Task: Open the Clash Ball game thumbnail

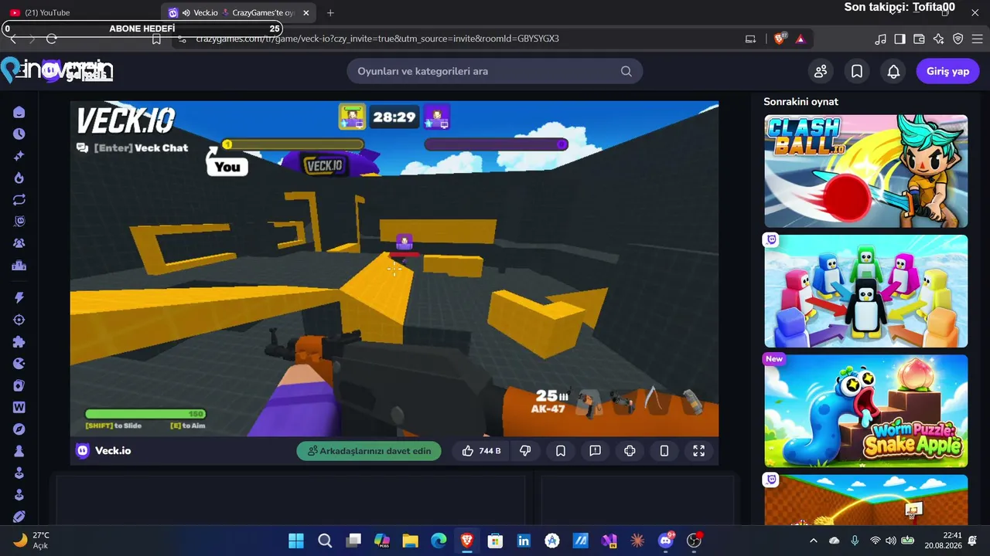Action: 866,171
